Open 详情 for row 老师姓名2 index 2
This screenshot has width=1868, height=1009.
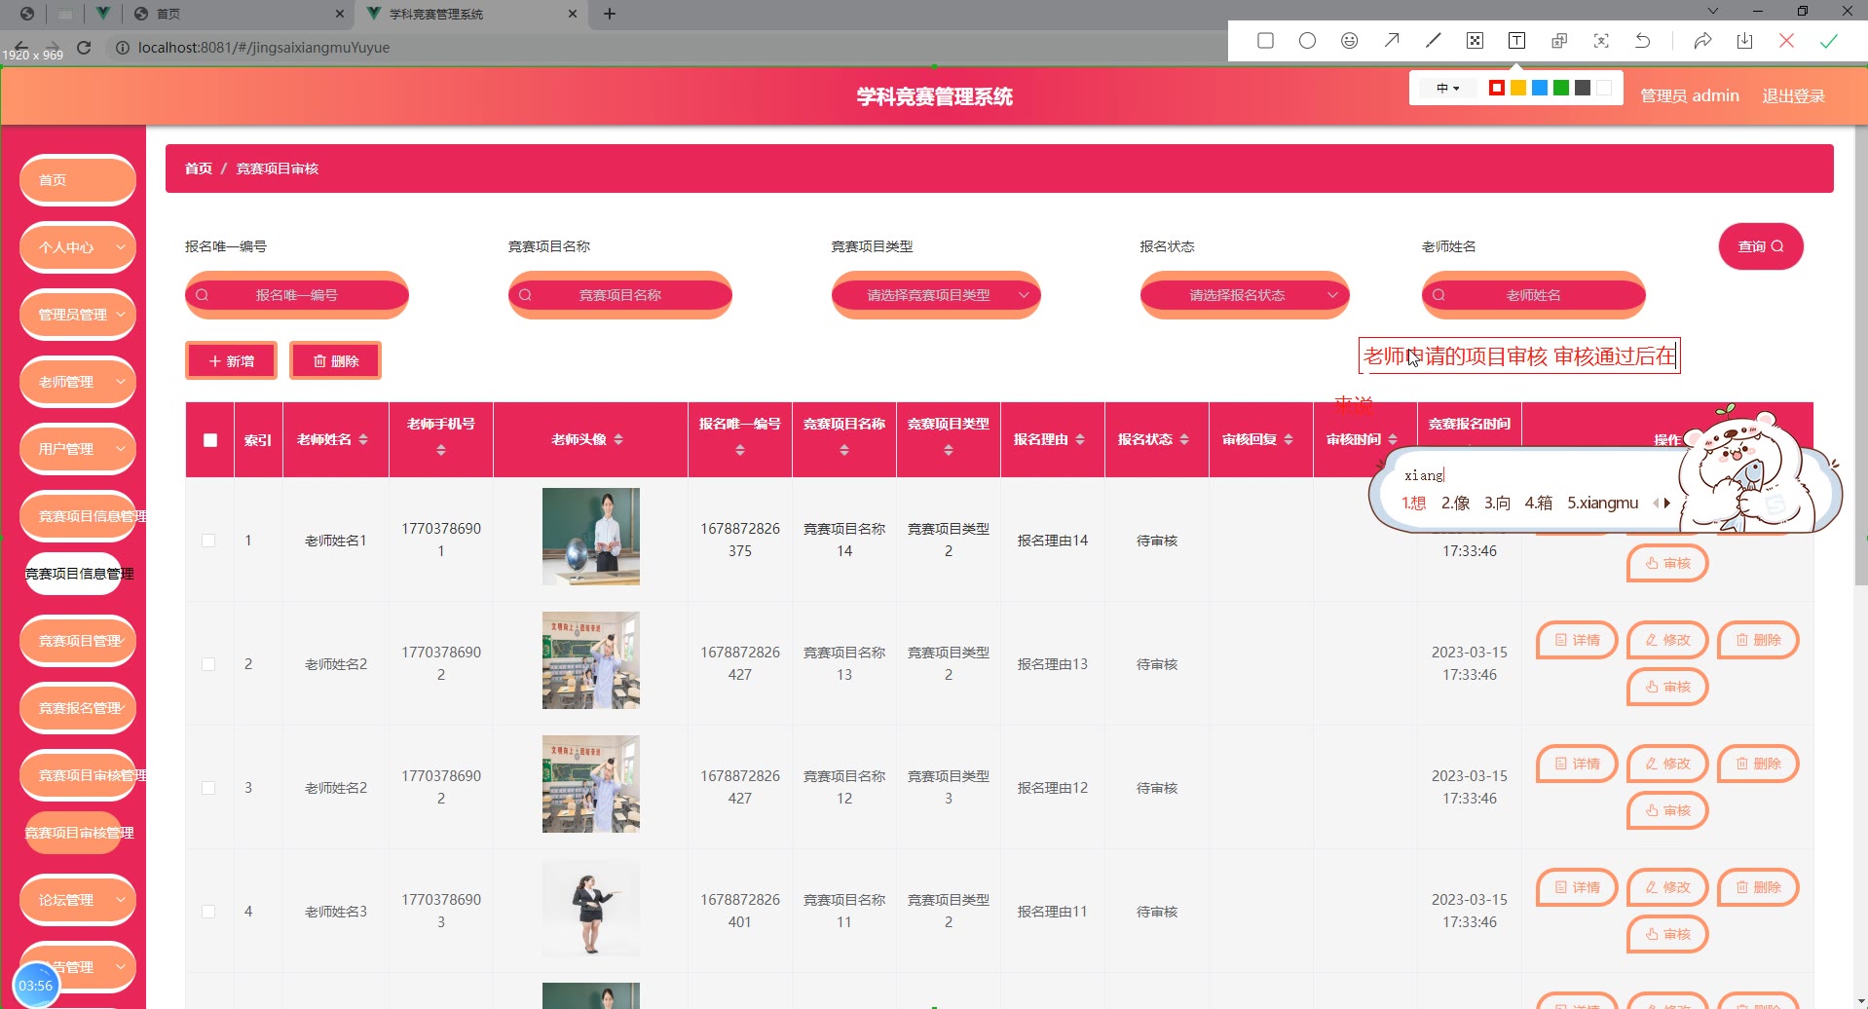pyautogui.click(x=1577, y=640)
